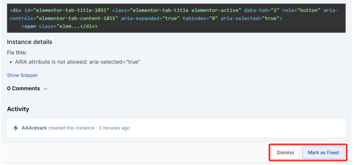Image resolution: width=355 pixels, height=165 pixels.
Task: Open the 0 Comments section label
Action: [23, 88]
